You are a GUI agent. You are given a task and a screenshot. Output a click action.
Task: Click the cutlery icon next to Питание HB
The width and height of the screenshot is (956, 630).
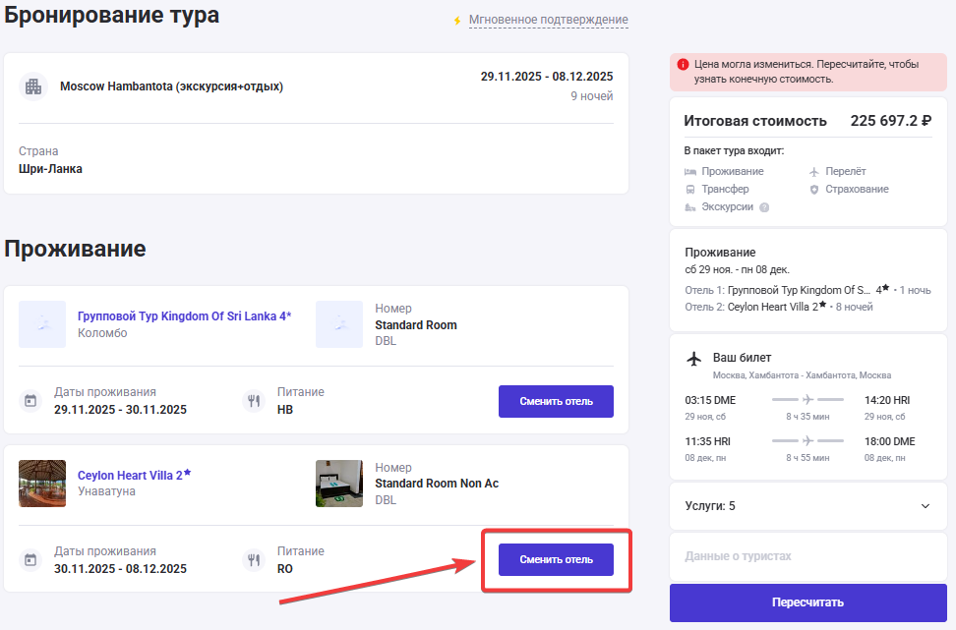(x=254, y=400)
